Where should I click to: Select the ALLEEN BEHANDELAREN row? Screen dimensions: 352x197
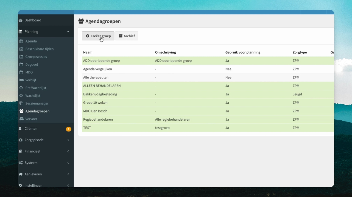click(208, 86)
